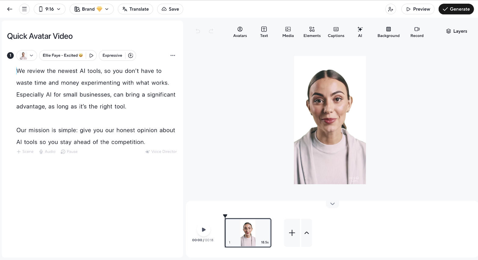Open the 9:16 aspect ratio dropdown

(x=50, y=9)
